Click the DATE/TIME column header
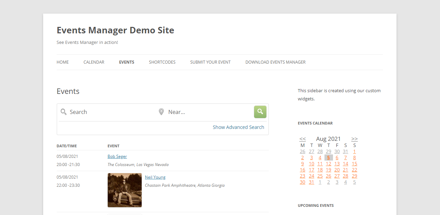The width and height of the screenshot is (440, 215). click(x=67, y=146)
